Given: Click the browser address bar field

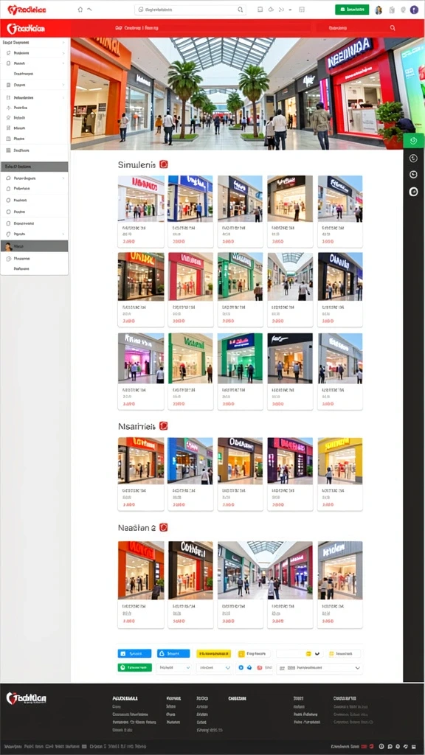Looking at the screenshot, I should [x=190, y=9].
